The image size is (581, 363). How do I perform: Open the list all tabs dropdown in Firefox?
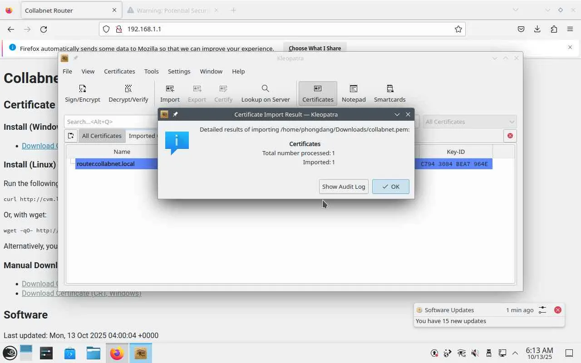point(516,10)
